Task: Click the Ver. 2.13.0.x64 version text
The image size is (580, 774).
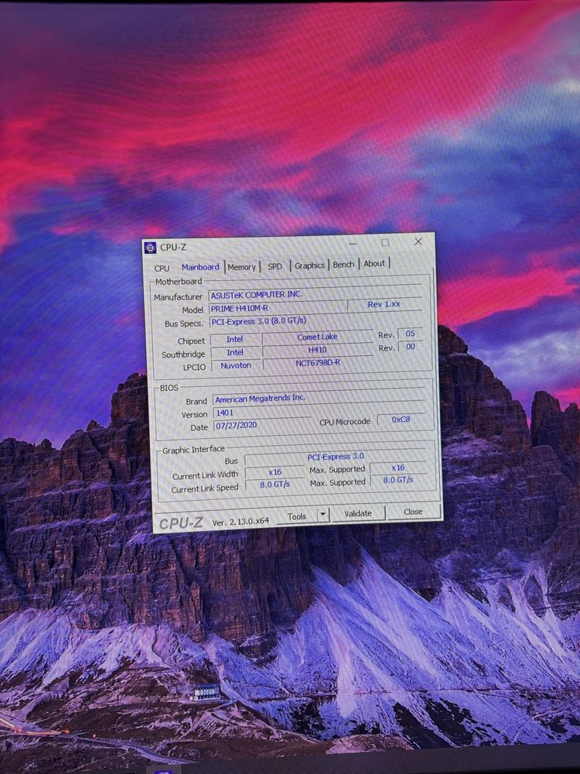Action: [x=241, y=521]
